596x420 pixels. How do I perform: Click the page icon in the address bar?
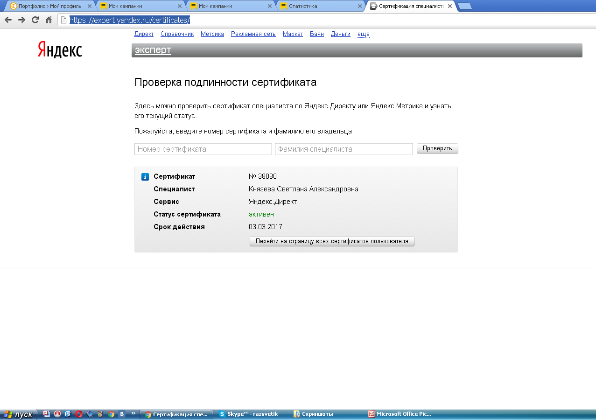click(64, 20)
